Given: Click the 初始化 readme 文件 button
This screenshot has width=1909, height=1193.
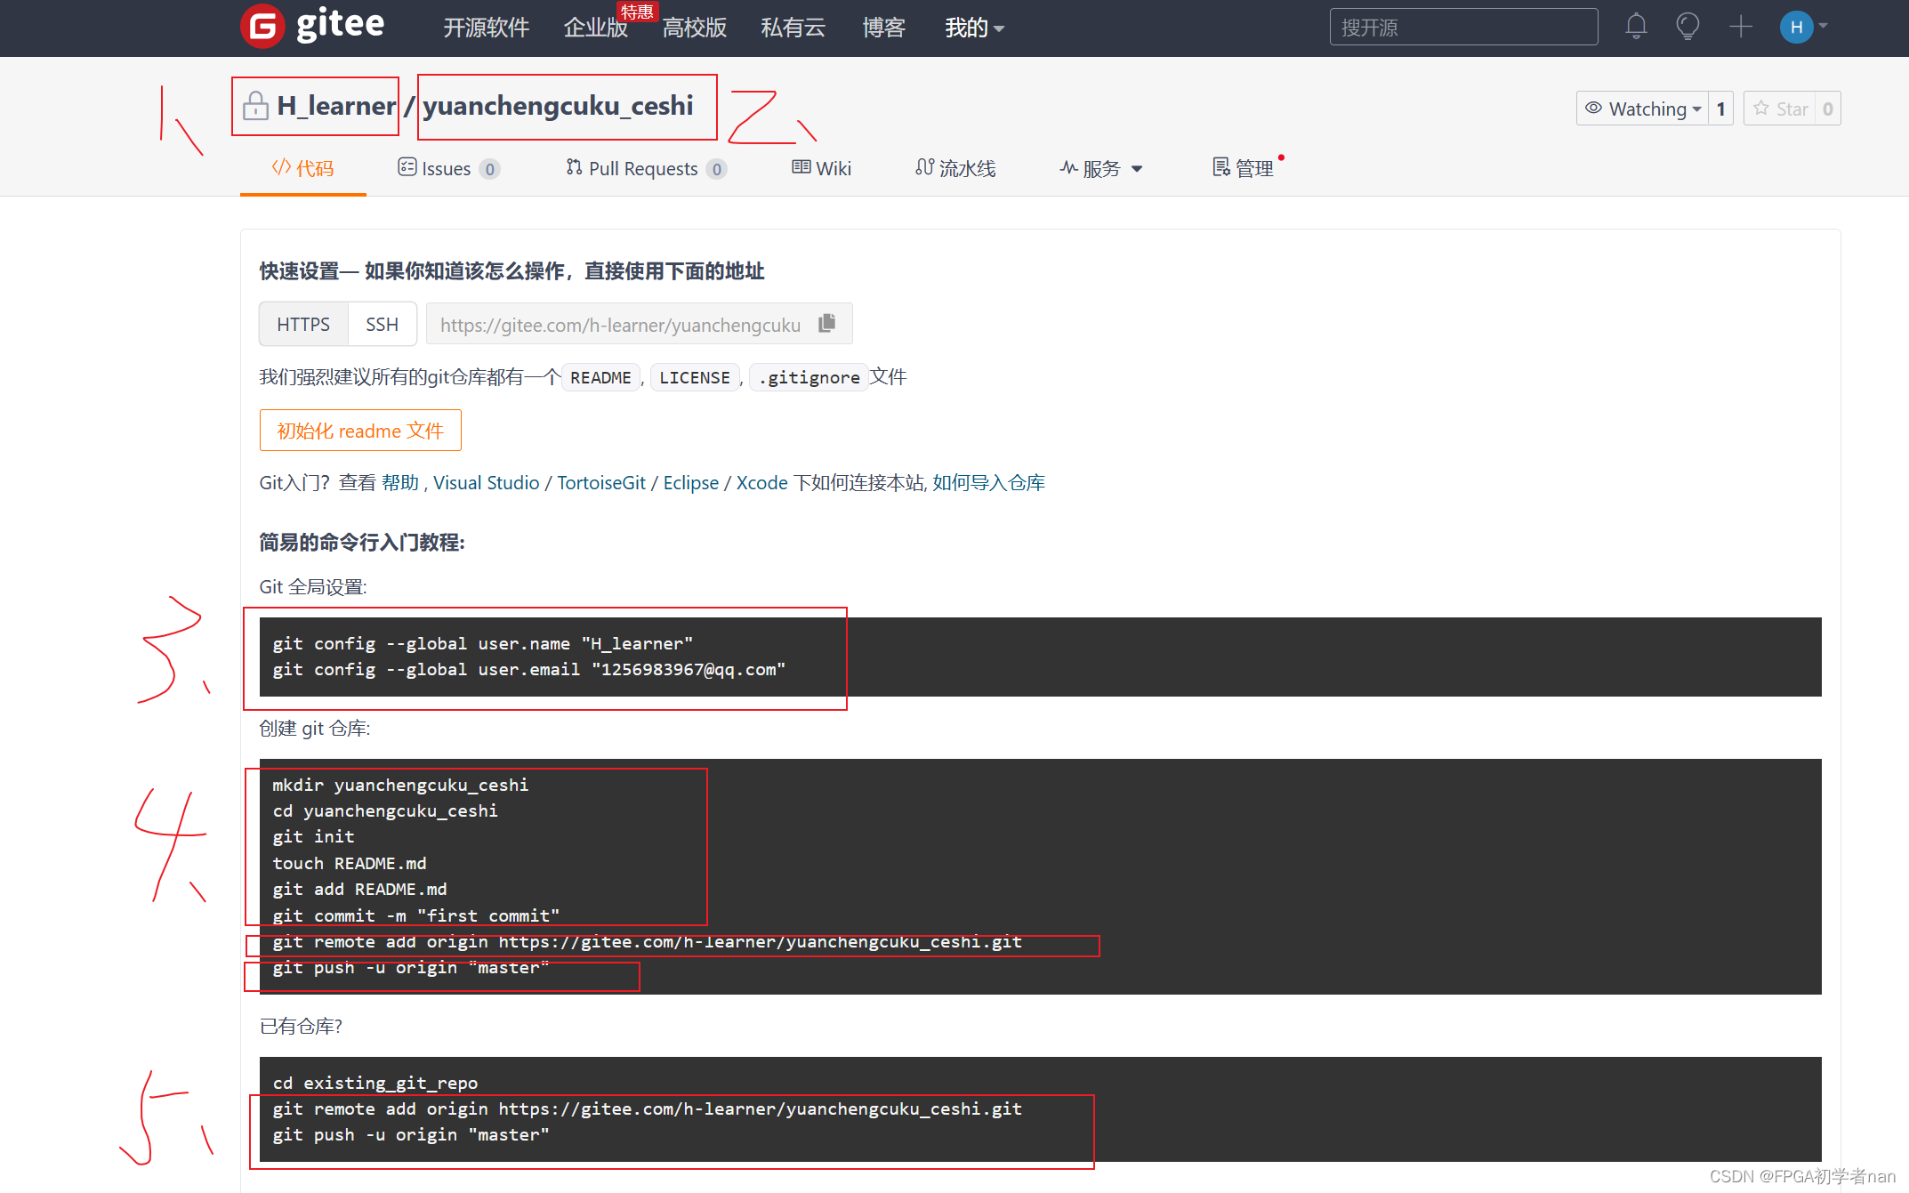Looking at the screenshot, I should [x=360, y=431].
